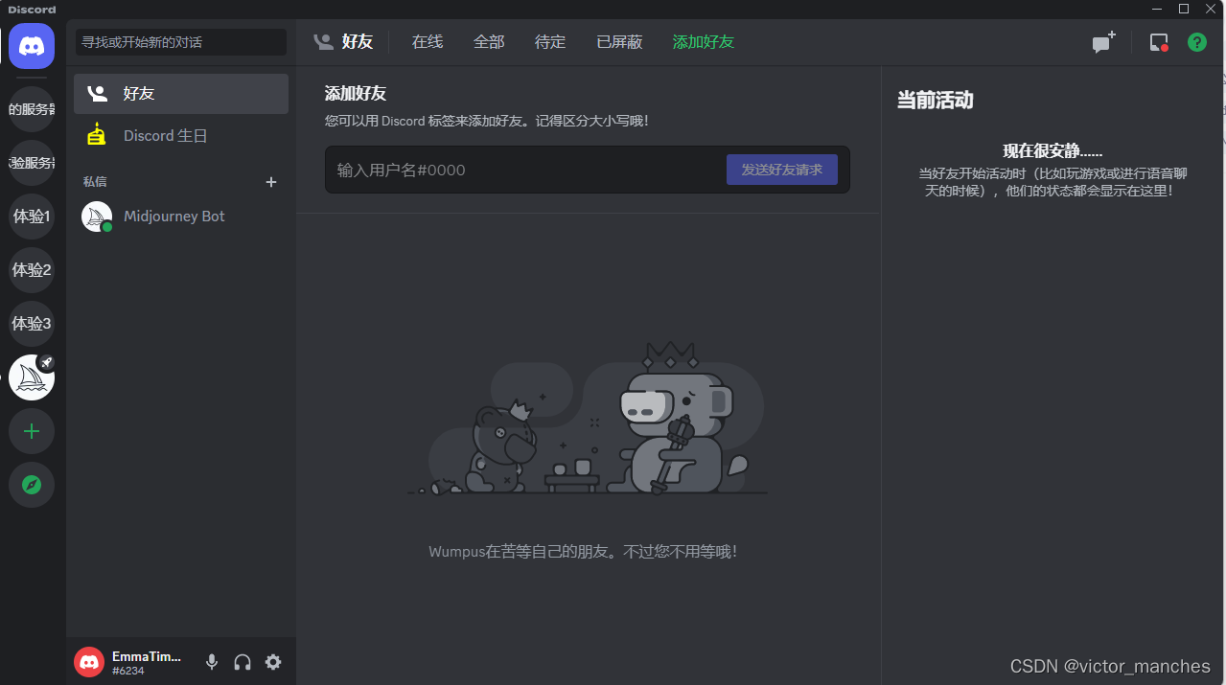Click 发送好友请求 button
The height and width of the screenshot is (685, 1226).
(x=782, y=170)
